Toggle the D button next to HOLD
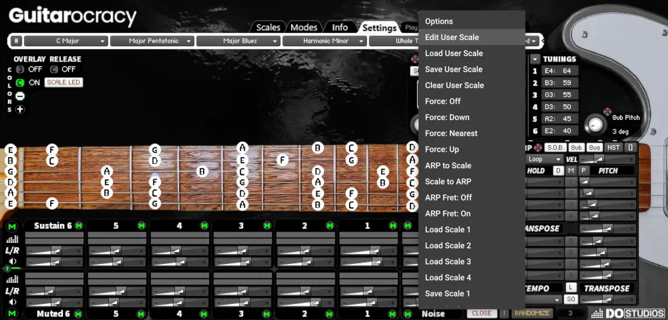Screen dimensions: 668x320 click(558, 171)
